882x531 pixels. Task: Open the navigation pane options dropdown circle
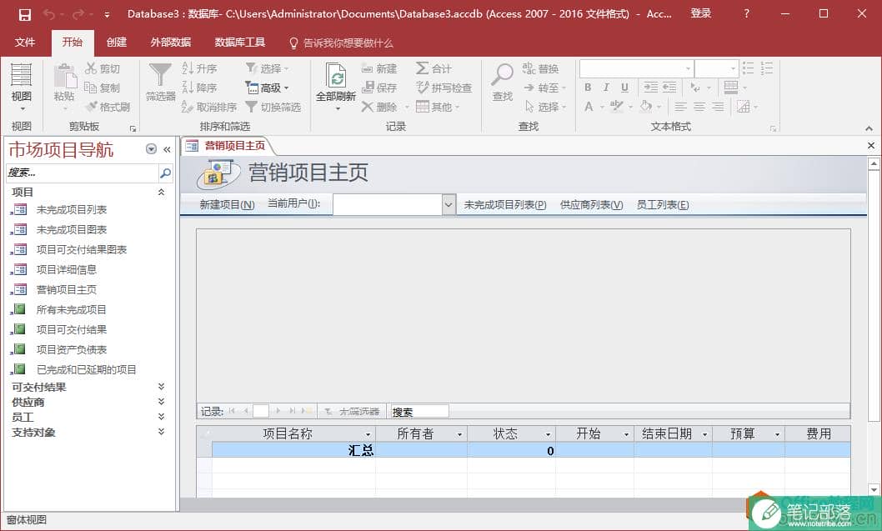pos(151,149)
